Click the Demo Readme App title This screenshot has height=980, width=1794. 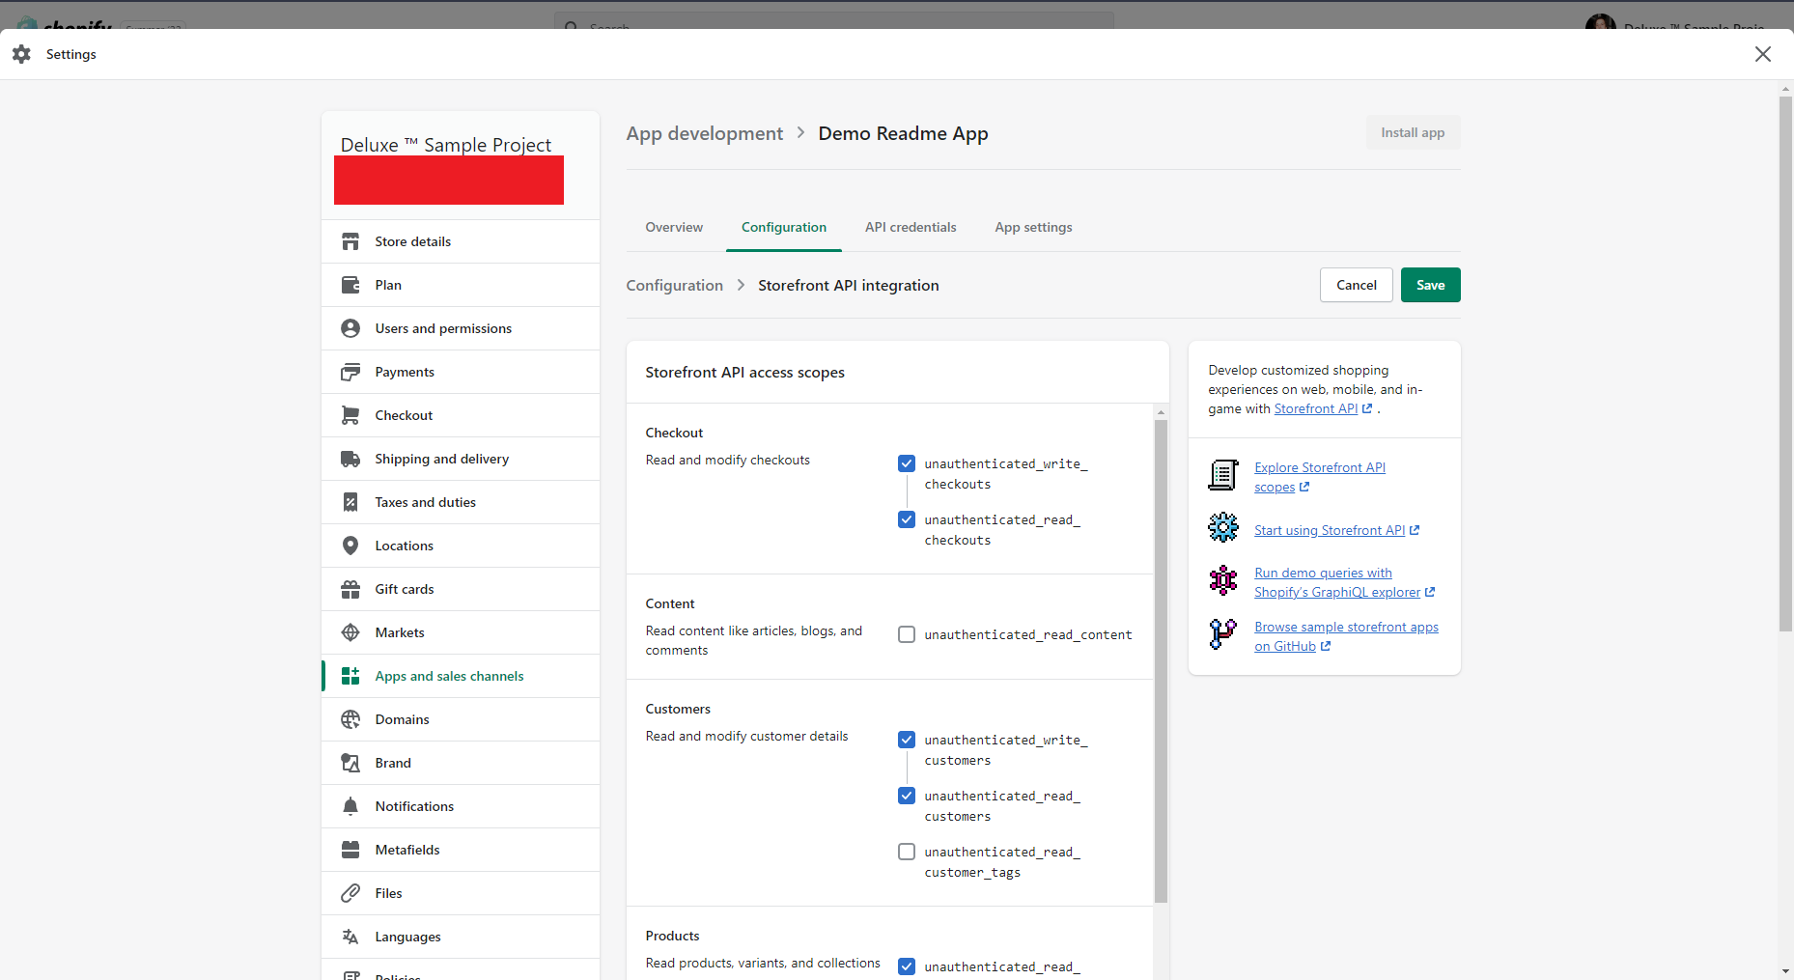pyautogui.click(x=903, y=133)
